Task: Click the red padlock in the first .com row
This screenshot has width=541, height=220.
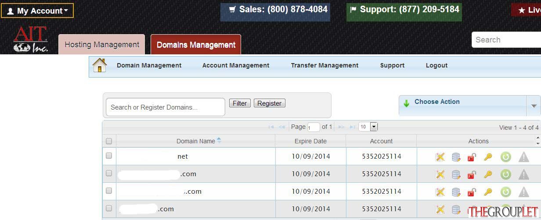Action: coord(472,174)
